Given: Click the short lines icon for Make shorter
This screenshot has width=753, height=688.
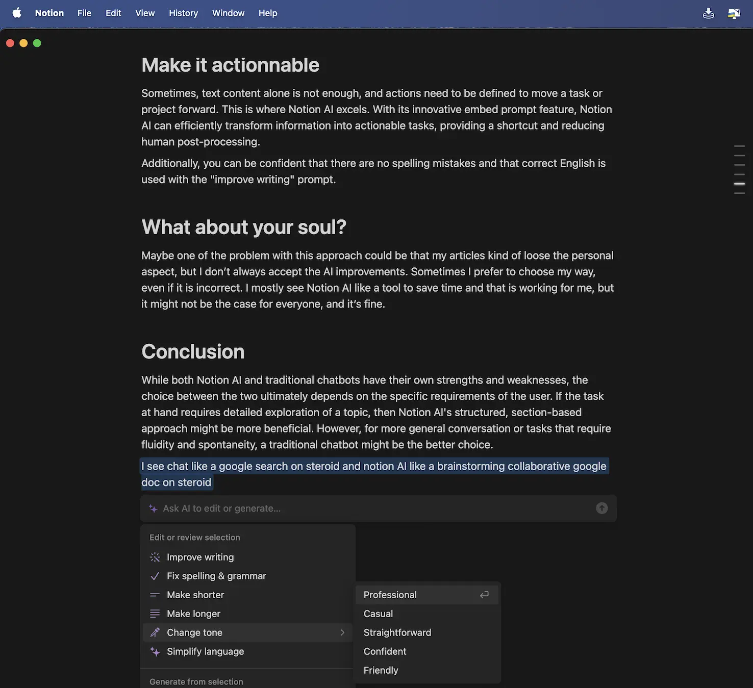Looking at the screenshot, I should [x=155, y=595].
